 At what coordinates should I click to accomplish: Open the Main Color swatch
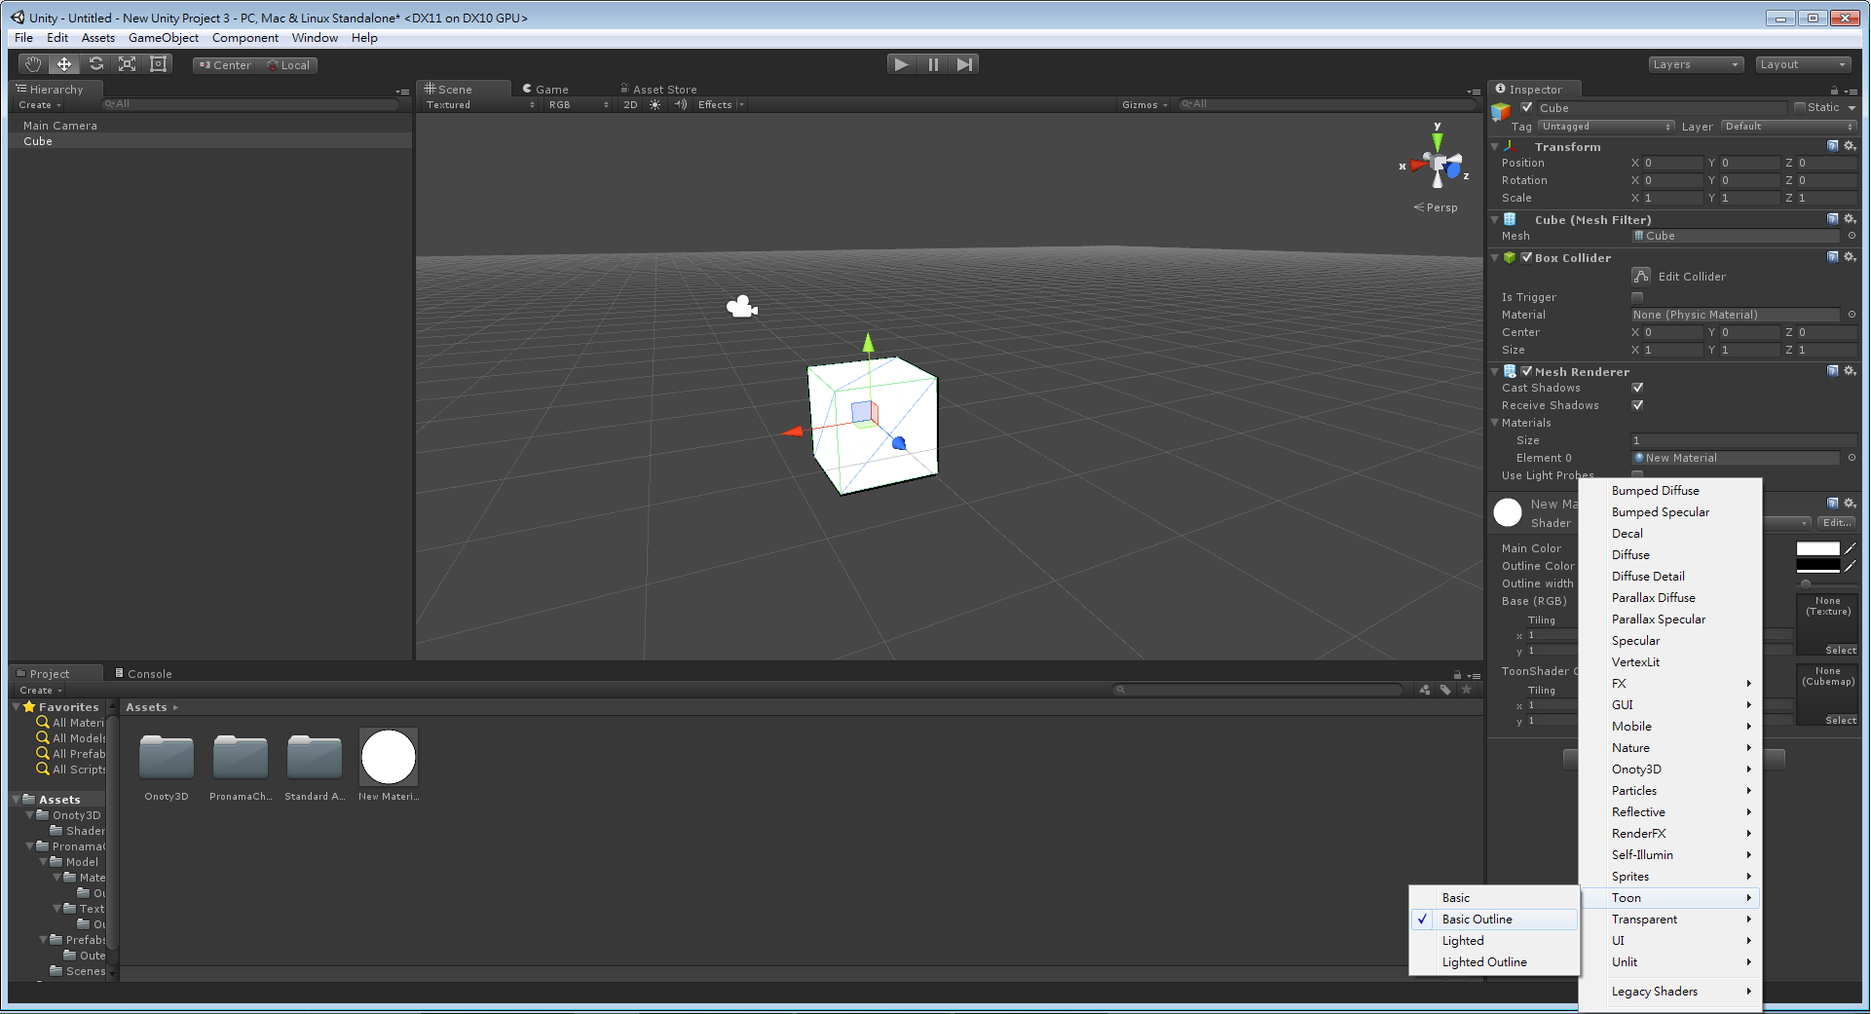1817,548
